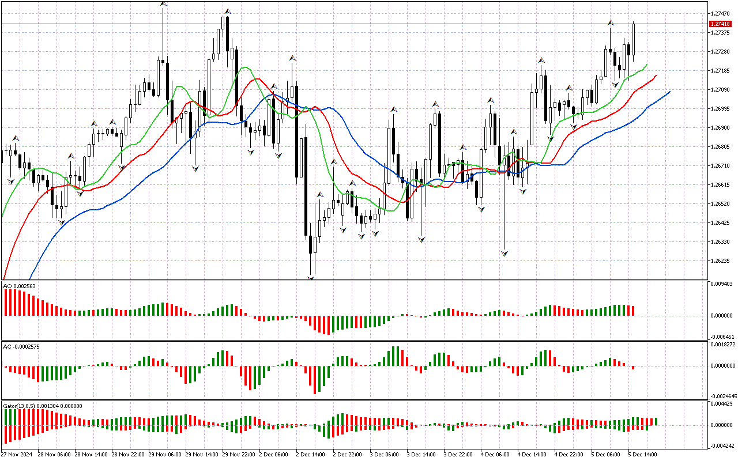Viewport: 738px width, 461px height.
Task: Click the 28 Nov 14:00 time label
Action: click(91, 455)
